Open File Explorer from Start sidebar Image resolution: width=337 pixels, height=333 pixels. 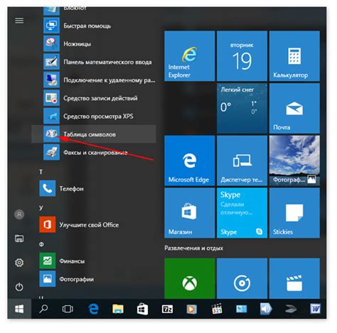click(19, 239)
